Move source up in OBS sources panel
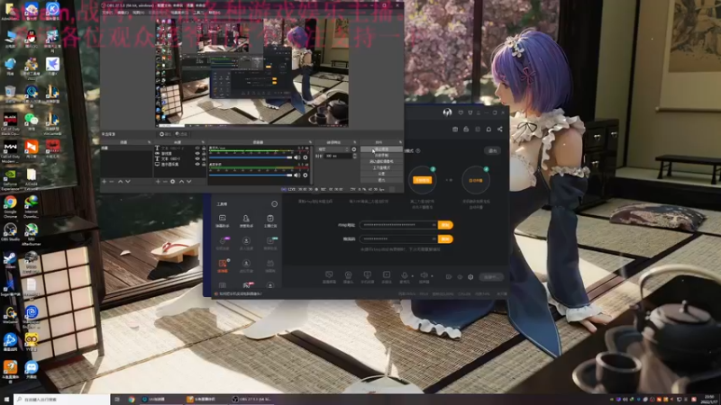Image resolution: width=721 pixels, height=405 pixels. [x=182, y=182]
